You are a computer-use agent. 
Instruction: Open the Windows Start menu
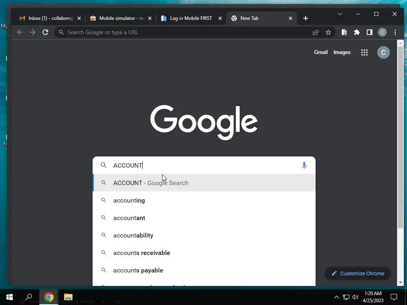10,297
